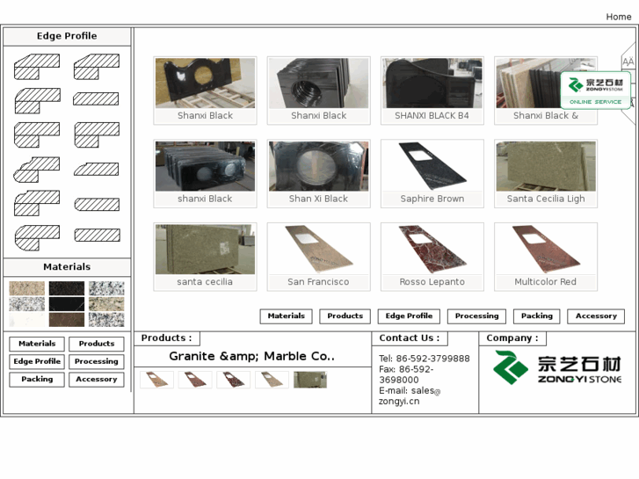Click the Contact Us : footer label
The image size is (639, 479).
click(x=410, y=338)
